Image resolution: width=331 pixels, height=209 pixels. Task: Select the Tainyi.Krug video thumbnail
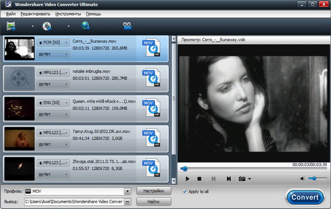pos(19,139)
